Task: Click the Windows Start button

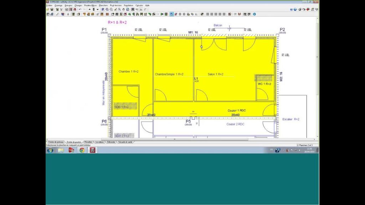Action: [50, 150]
